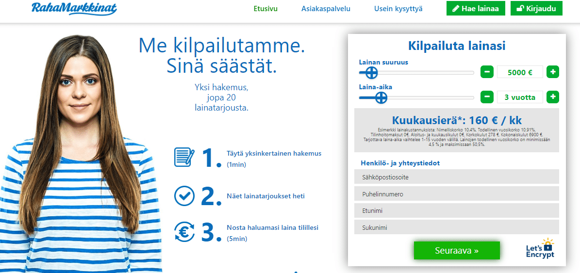Click the checkmark circle icon beside step 2

184,195
